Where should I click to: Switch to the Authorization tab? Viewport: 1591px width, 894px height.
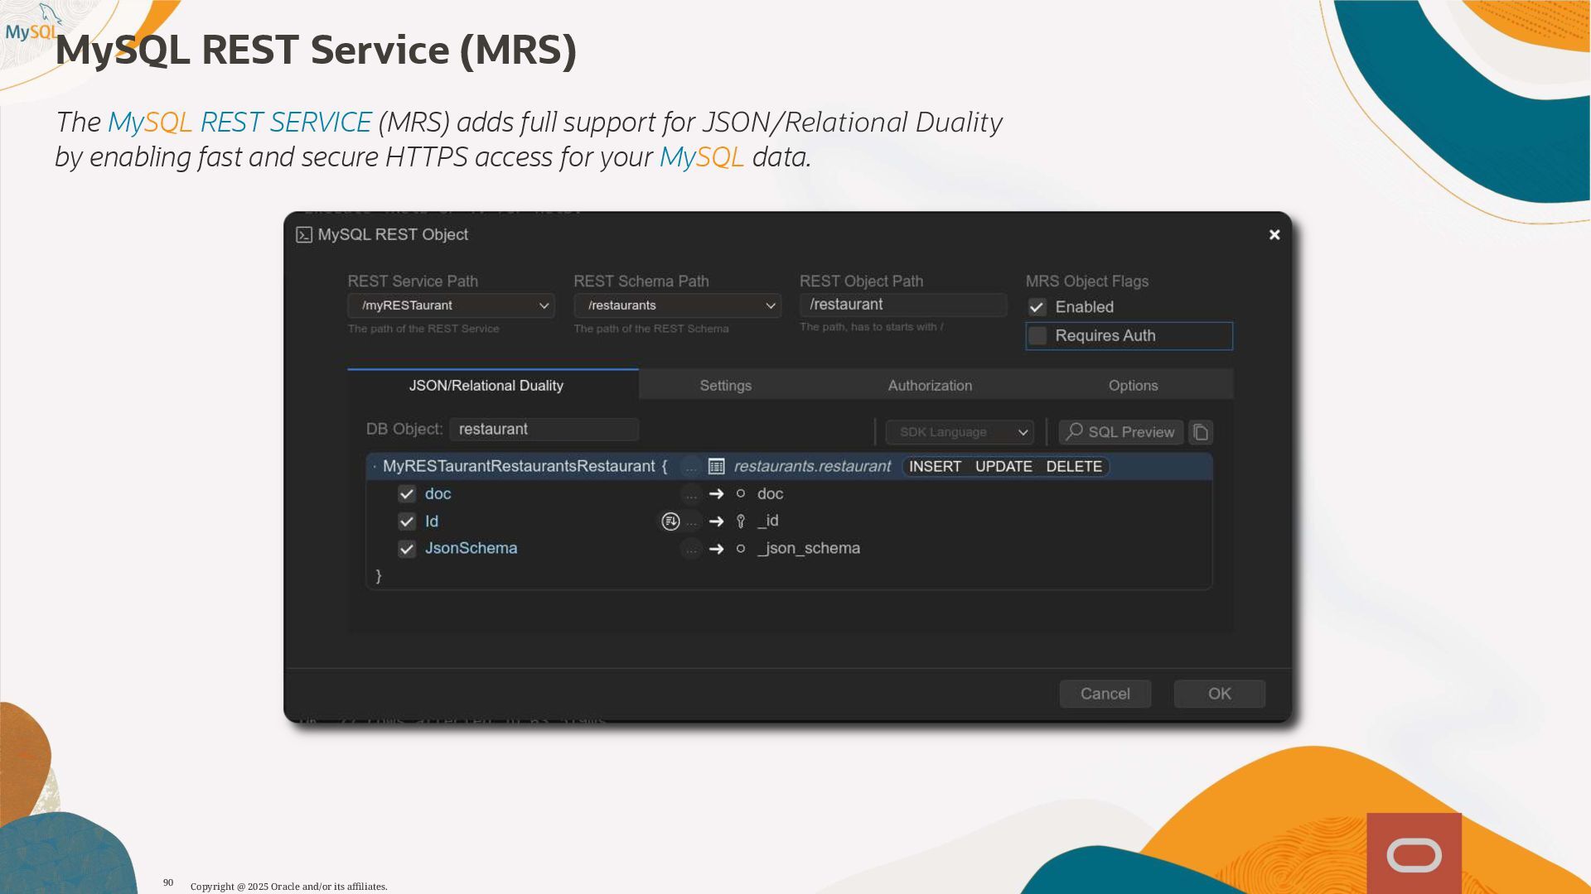point(930,386)
